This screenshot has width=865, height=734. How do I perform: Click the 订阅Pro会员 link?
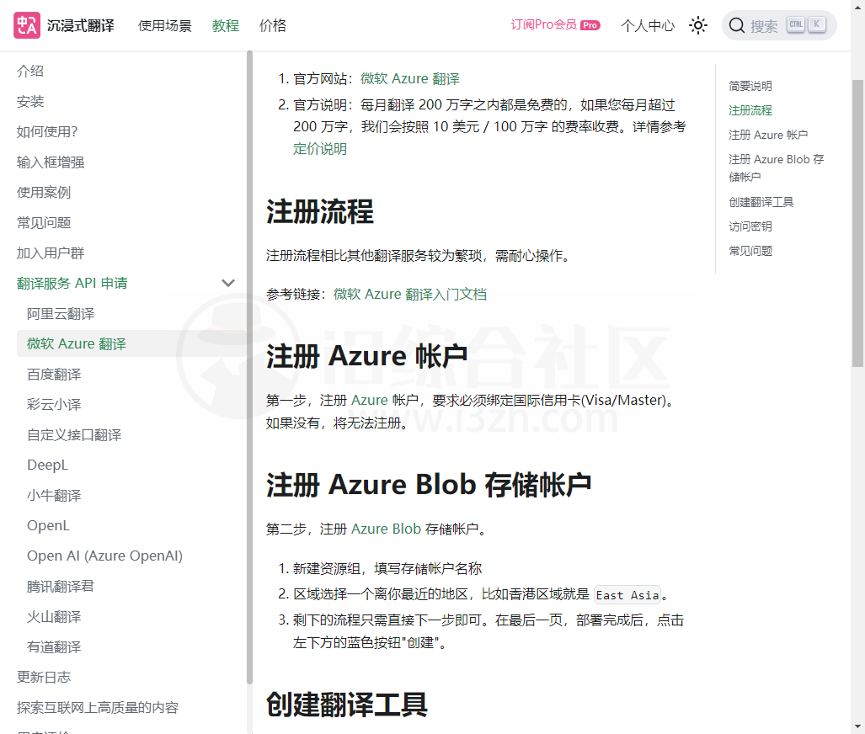point(543,24)
